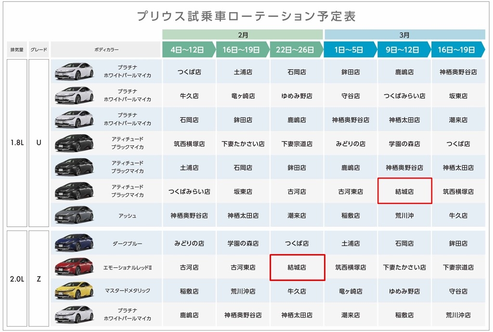Select 土浦店 under 1日〜5日

coord(350,243)
